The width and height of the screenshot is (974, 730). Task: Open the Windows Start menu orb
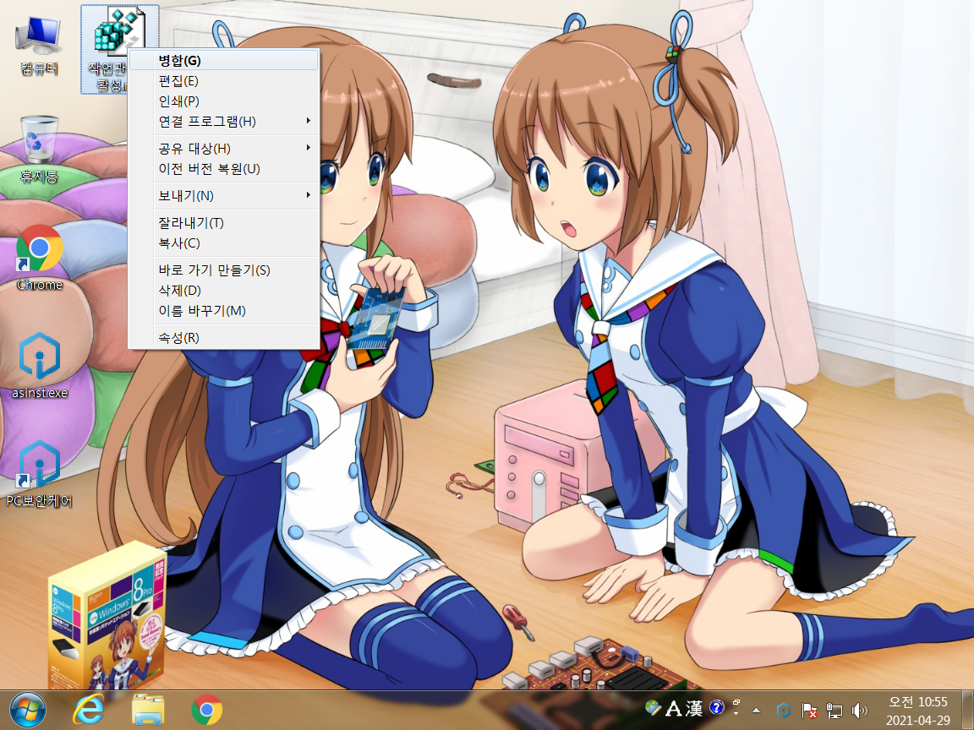tap(27, 710)
